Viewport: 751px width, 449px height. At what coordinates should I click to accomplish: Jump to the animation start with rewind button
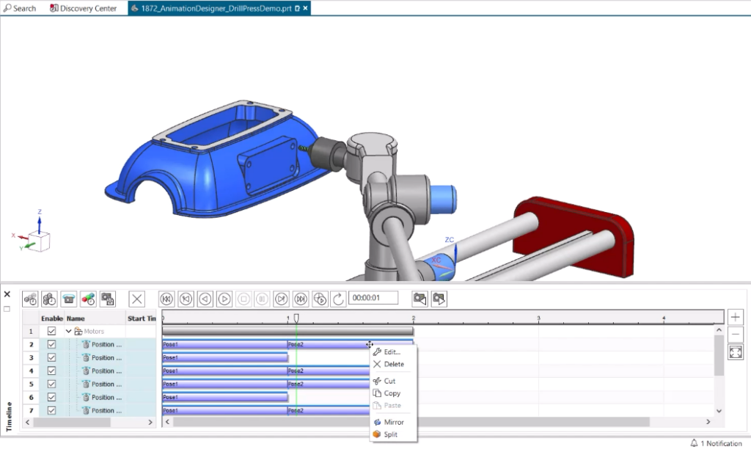coord(166,299)
